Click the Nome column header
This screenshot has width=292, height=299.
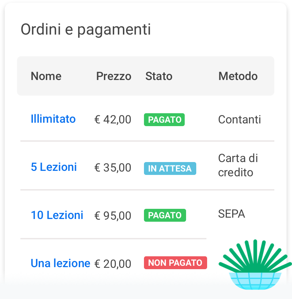46,76
